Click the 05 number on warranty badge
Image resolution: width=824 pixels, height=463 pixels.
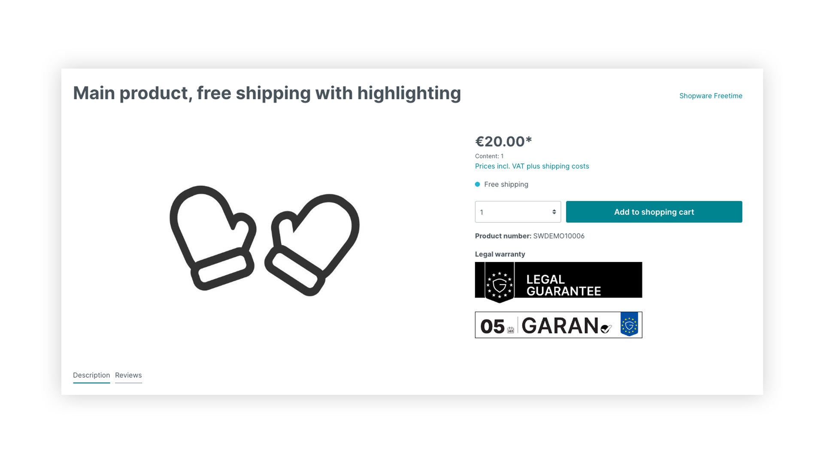(x=492, y=326)
